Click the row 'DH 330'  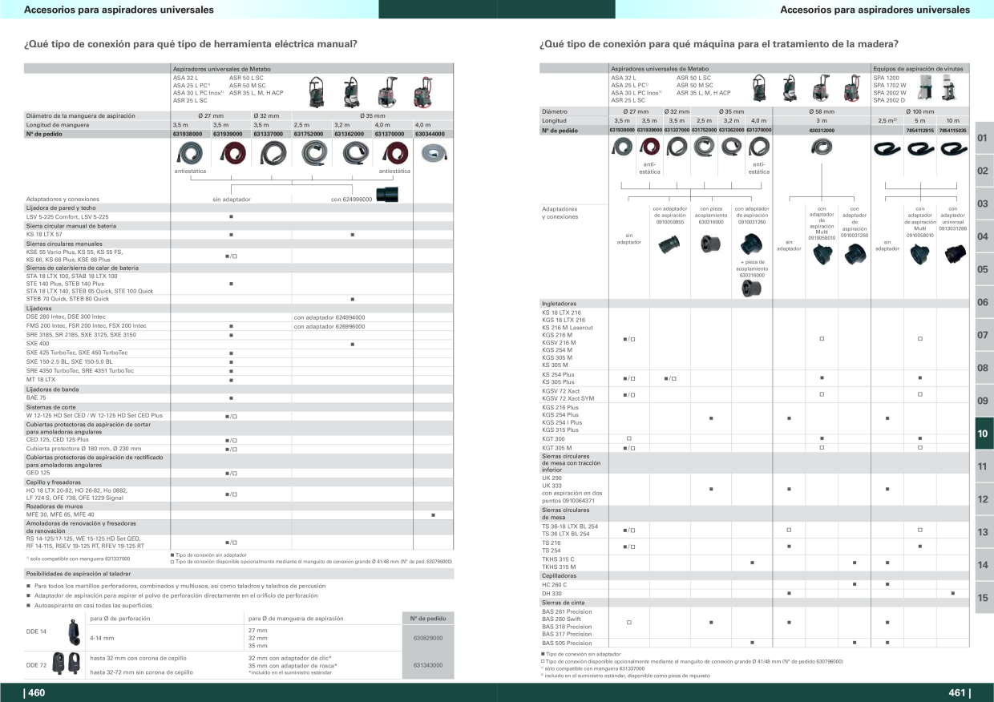tap(755, 593)
